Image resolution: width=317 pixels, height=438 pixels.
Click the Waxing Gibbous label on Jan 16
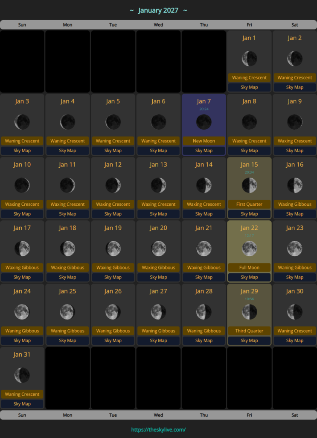(x=295, y=204)
